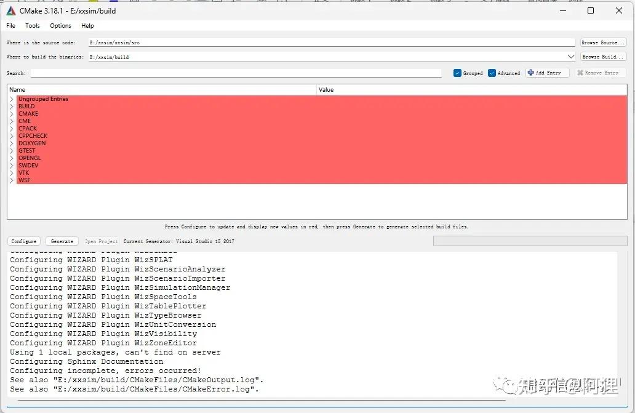Click the Search input field
The height and width of the screenshot is (413, 635).
[236, 73]
